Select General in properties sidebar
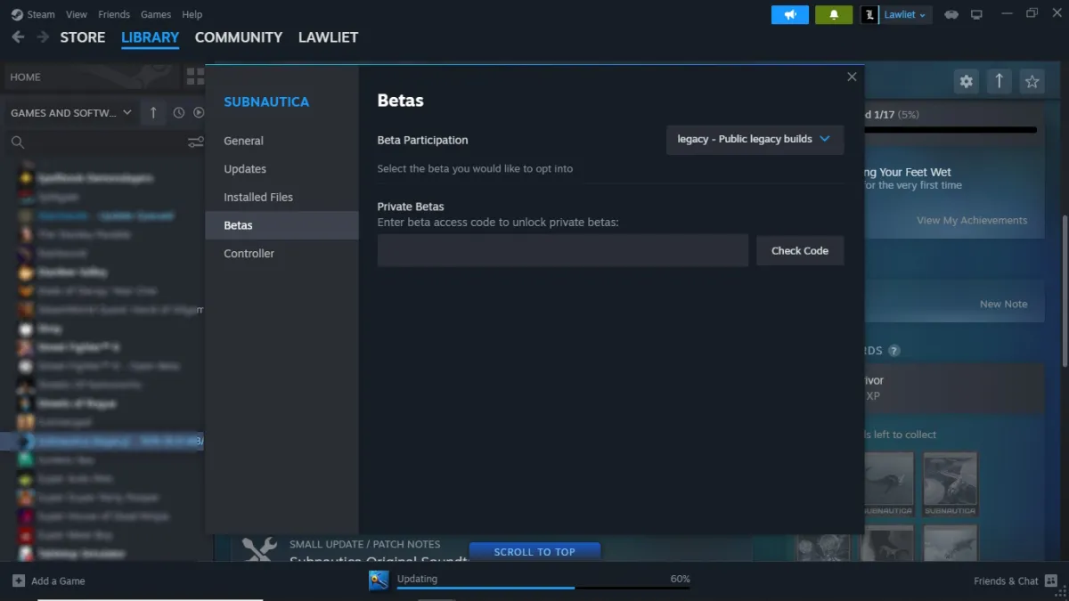The image size is (1069, 601). (282, 141)
